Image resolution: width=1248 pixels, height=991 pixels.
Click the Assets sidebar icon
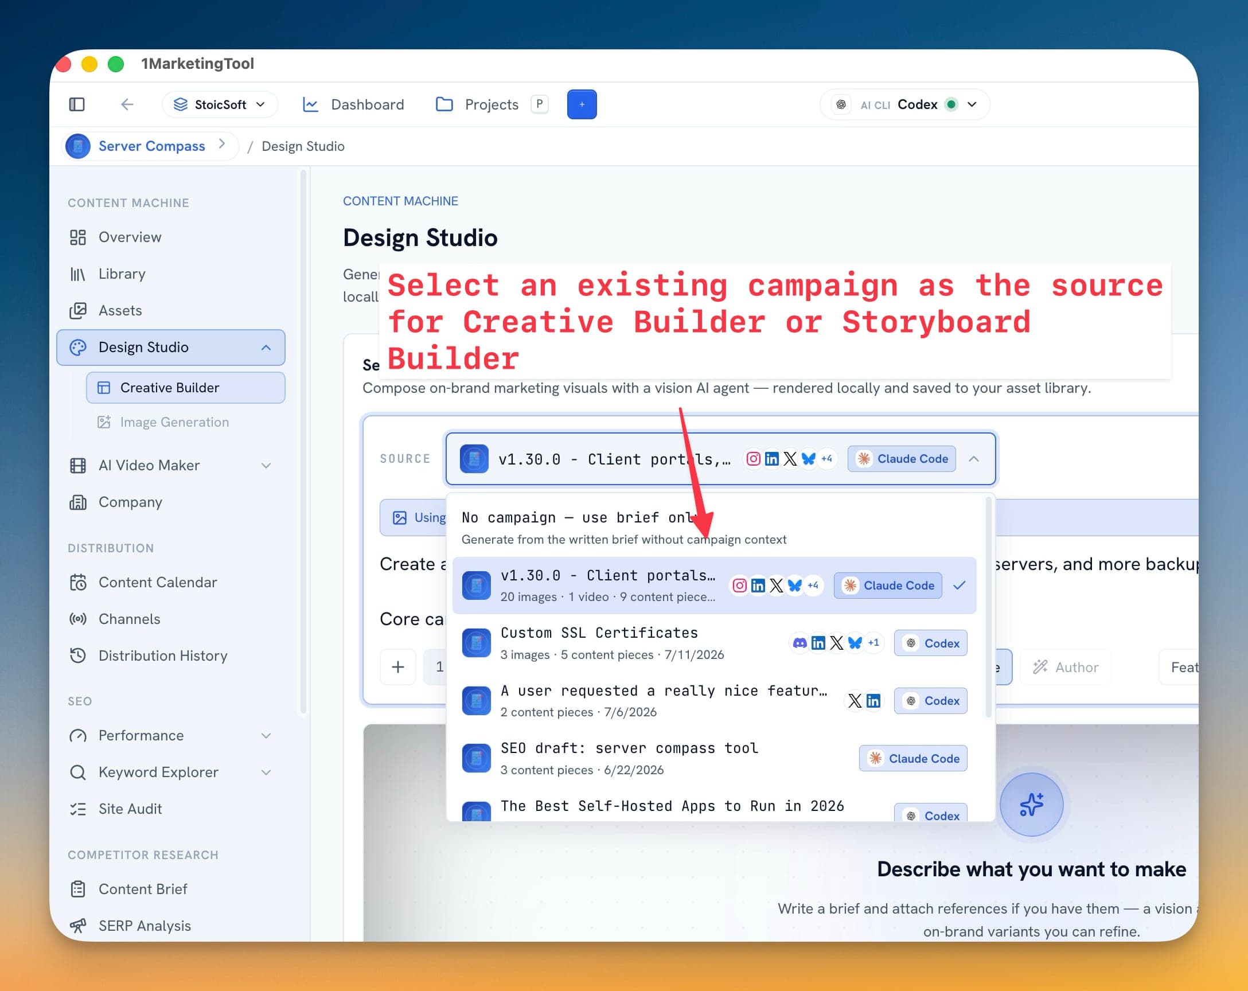pyautogui.click(x=78, y=310)
